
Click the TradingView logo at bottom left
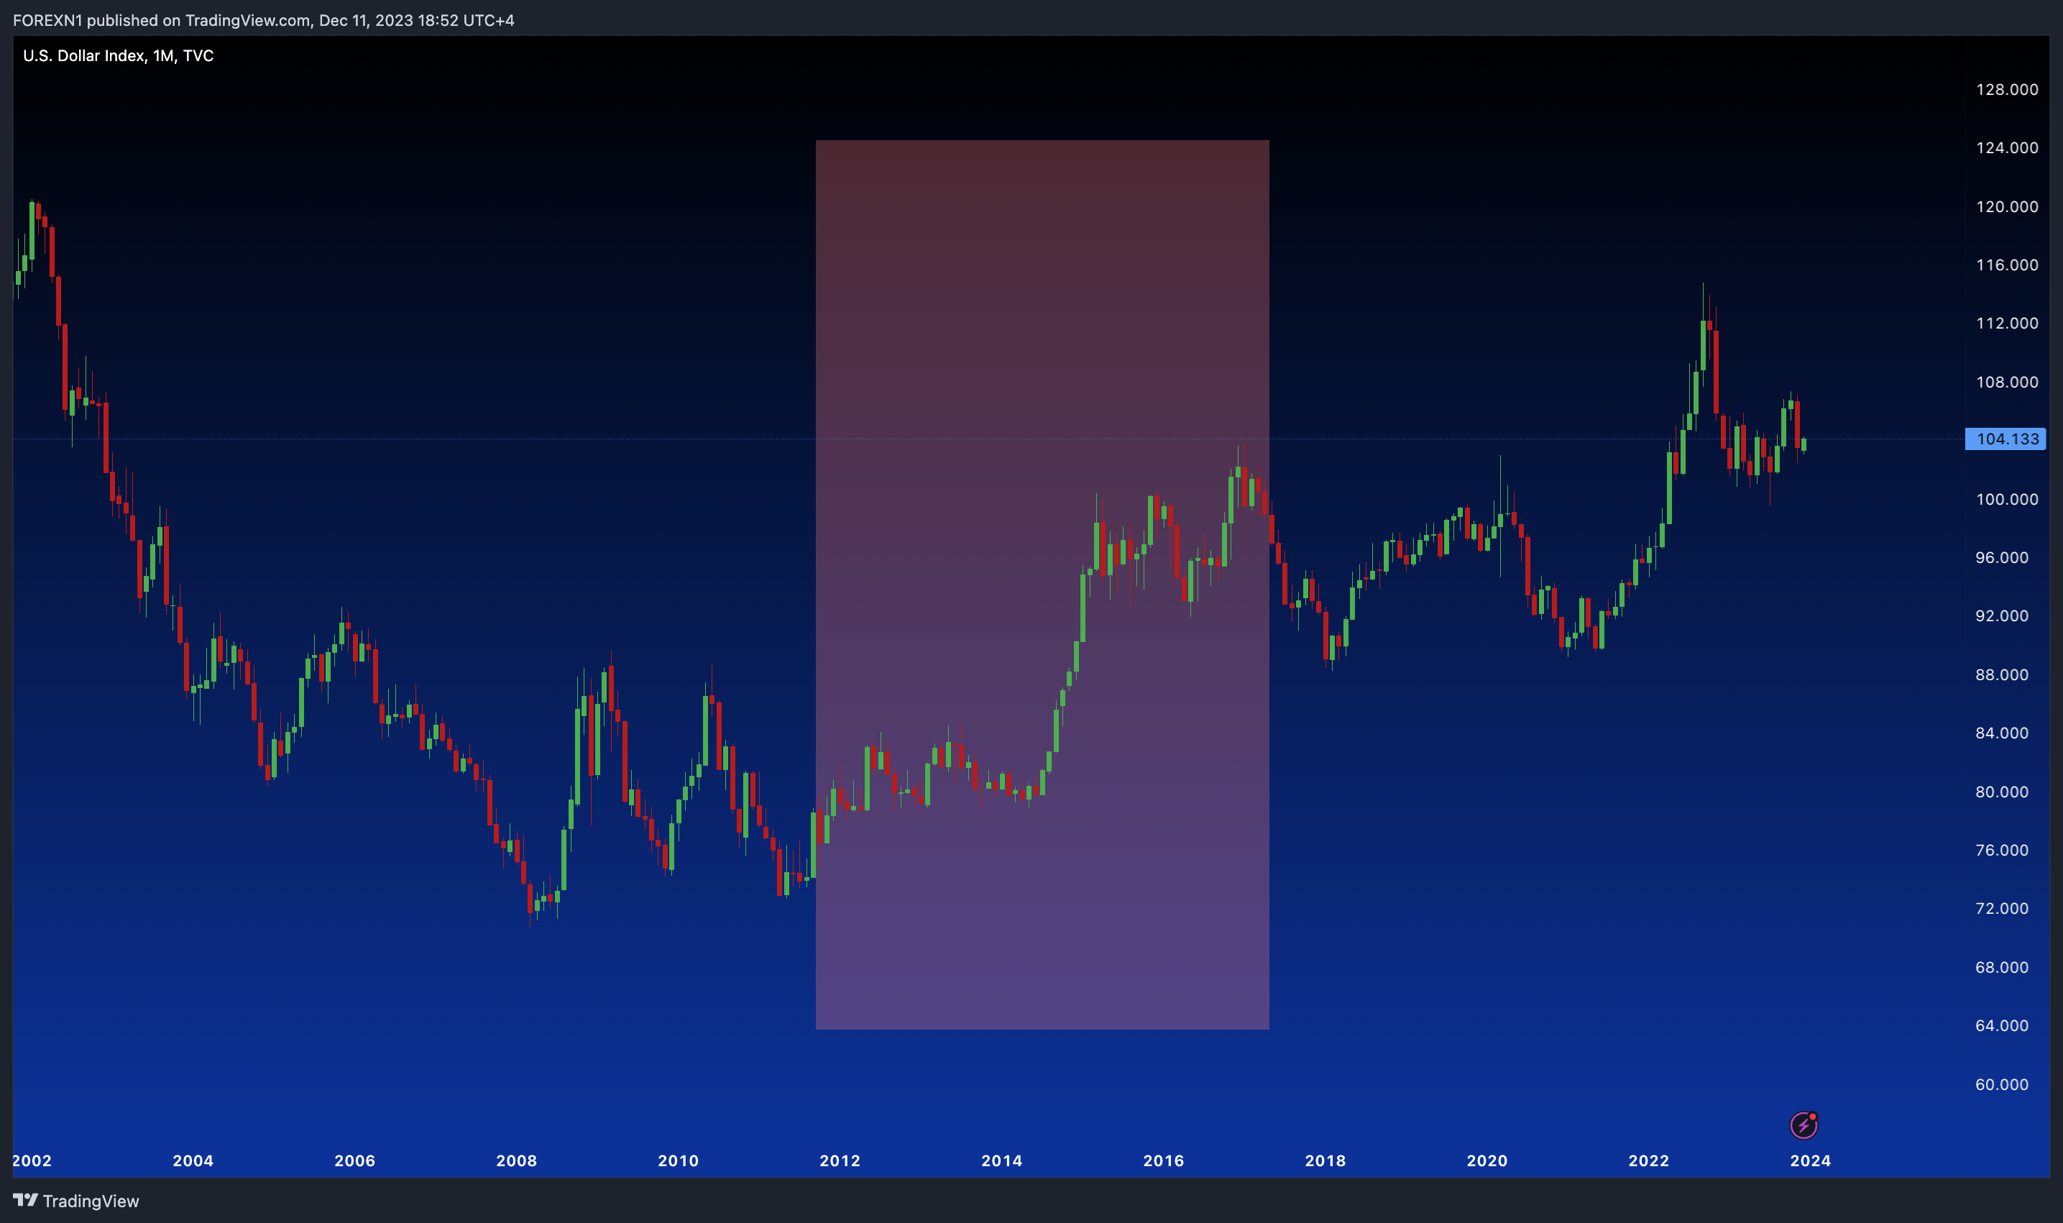coord(75,1201)
